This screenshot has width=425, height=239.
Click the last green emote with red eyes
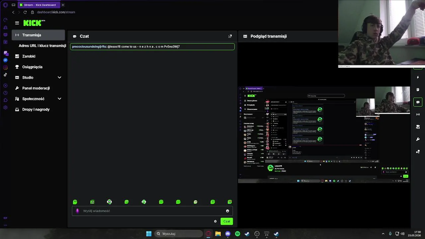[230, 202]
